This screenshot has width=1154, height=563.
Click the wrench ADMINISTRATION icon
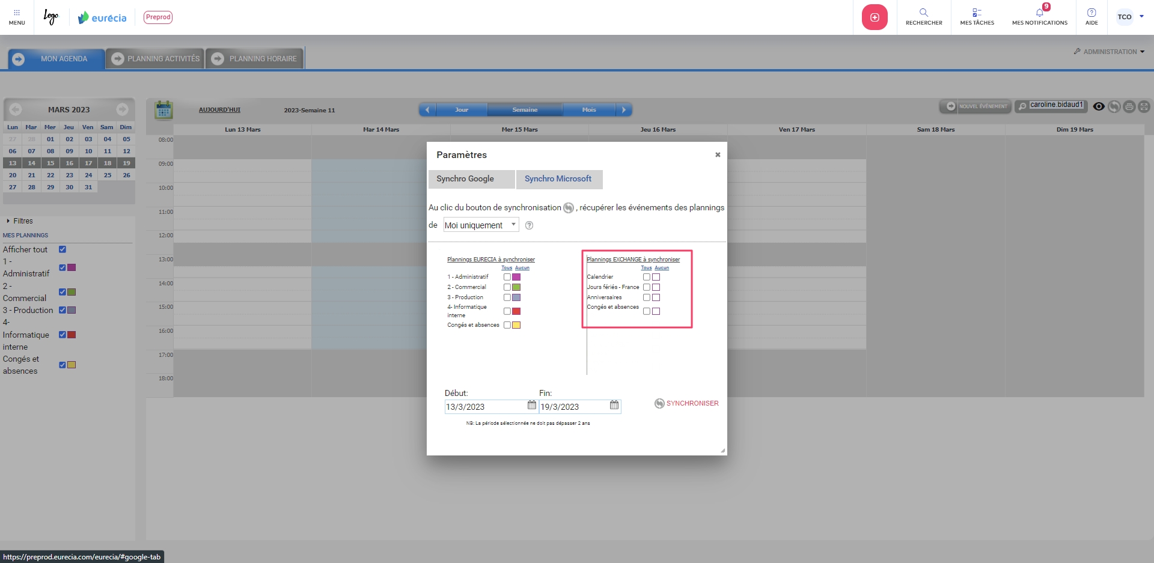coord(1077,52)
